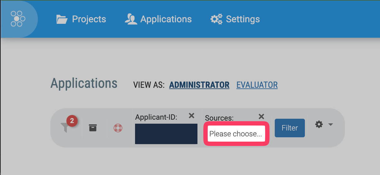Click the red lifebuoy icon

point(118,128)
